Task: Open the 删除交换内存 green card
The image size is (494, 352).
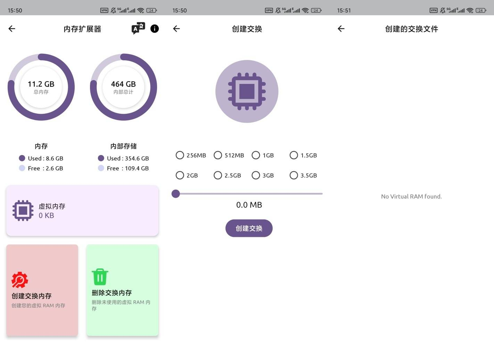Action: tap(122, 290)
